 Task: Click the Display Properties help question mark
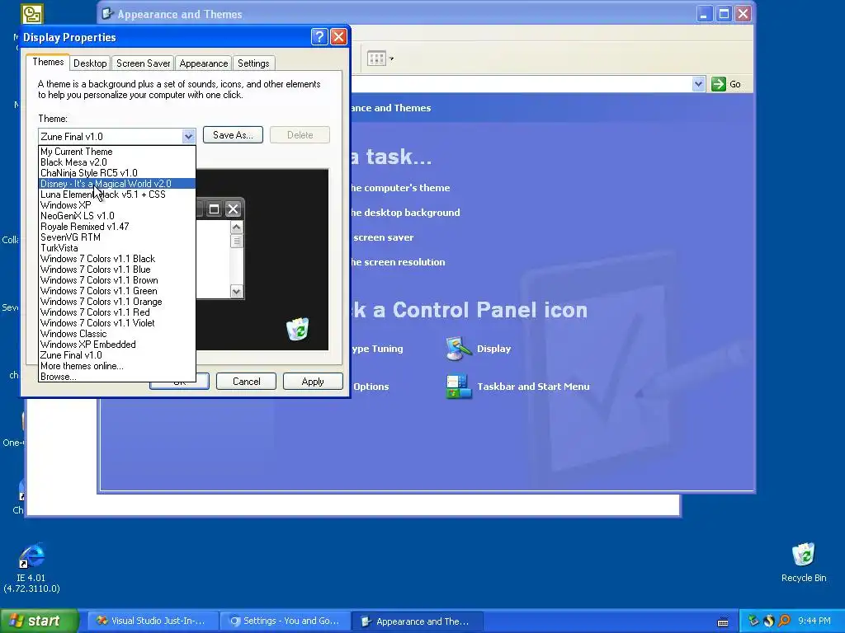[x=319, y=36]
